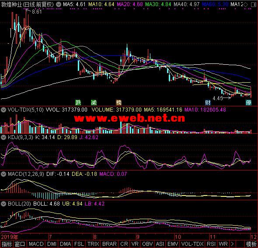
Task: Show more indicators with the right arrow
Action: coord(232,244)
